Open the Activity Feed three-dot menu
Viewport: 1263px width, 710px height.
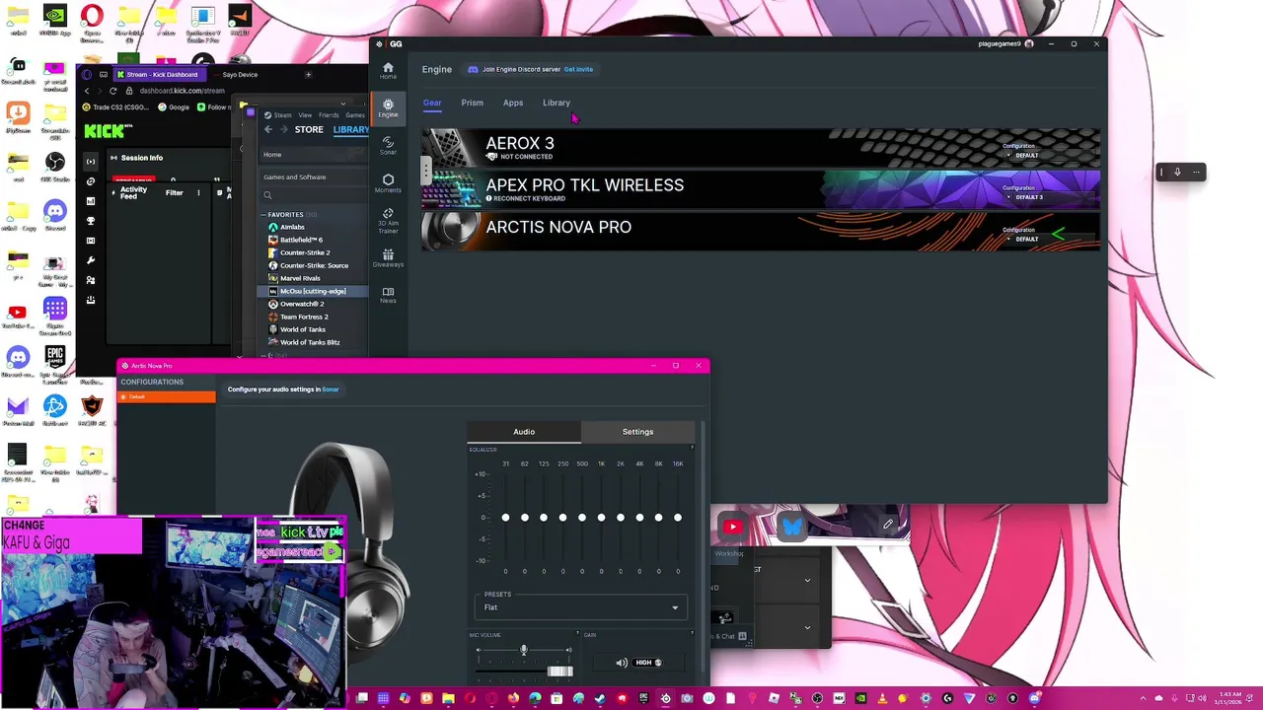point(198,192)
